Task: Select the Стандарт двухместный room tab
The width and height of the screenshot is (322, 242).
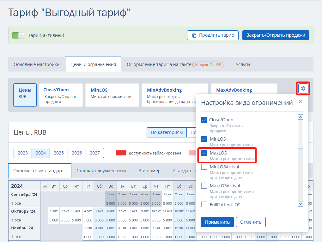Action: [101, 171]
